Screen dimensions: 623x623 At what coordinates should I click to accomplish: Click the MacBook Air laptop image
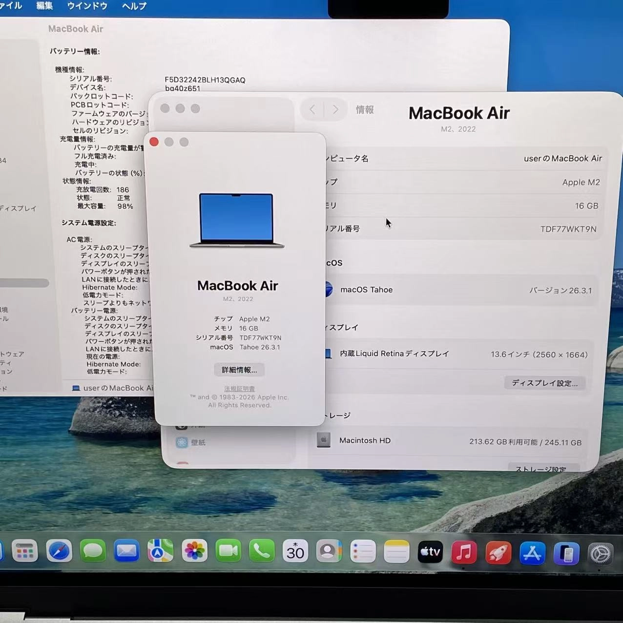tap(237, 220)
